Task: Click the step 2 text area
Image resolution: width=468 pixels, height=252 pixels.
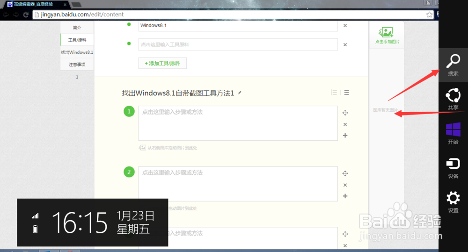Action: (238, 184)
